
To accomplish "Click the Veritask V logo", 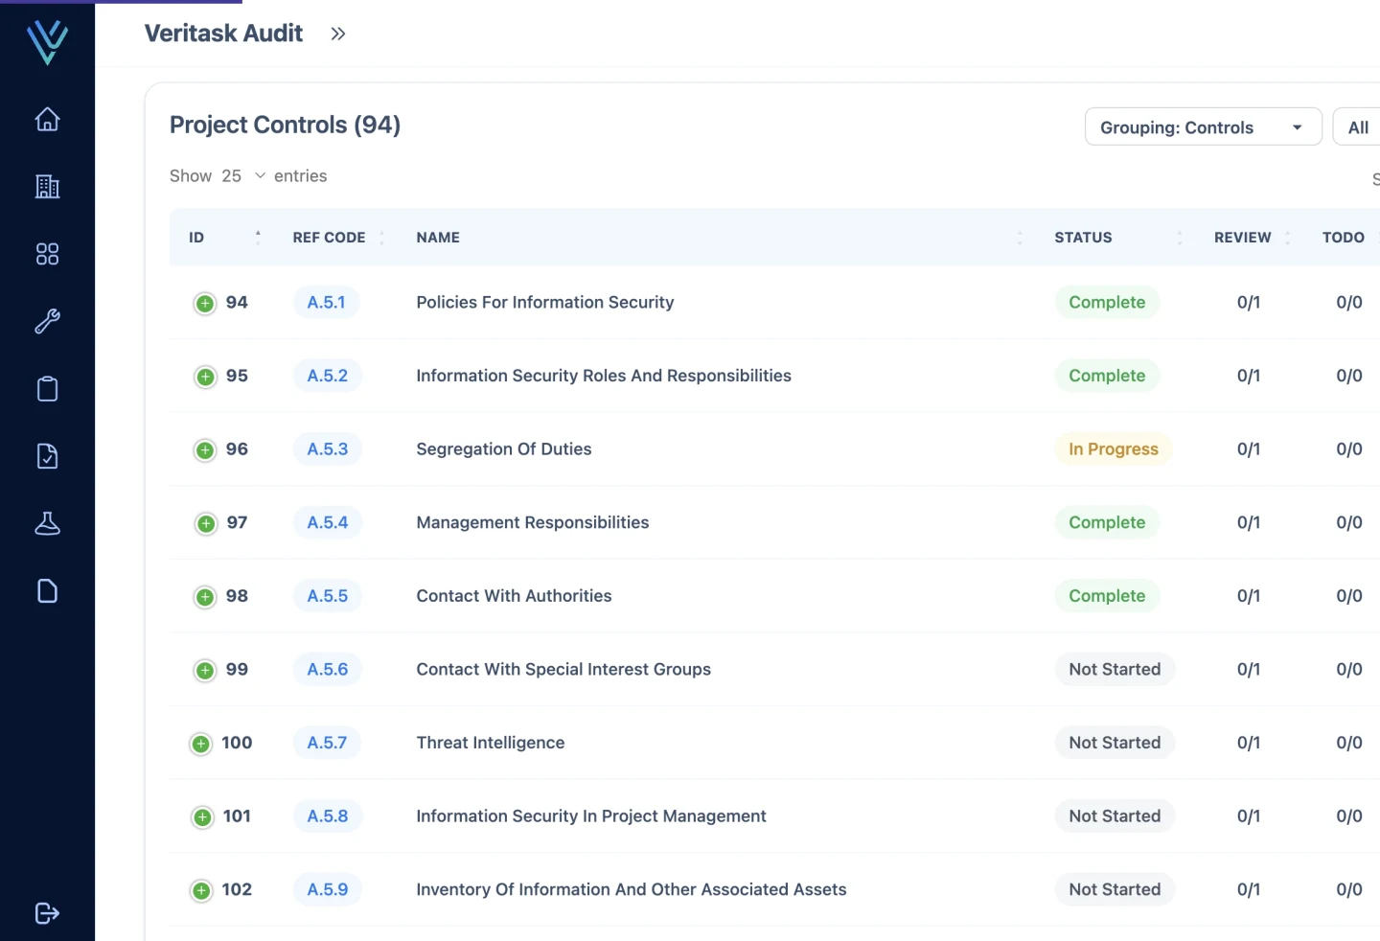I will (x=47, y=42).
